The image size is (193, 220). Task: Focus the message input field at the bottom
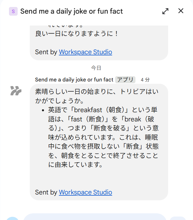(x=95, y=217)
